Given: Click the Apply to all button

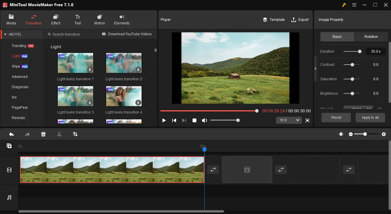Looking at the screenshot, I should (x=370, y=118).
